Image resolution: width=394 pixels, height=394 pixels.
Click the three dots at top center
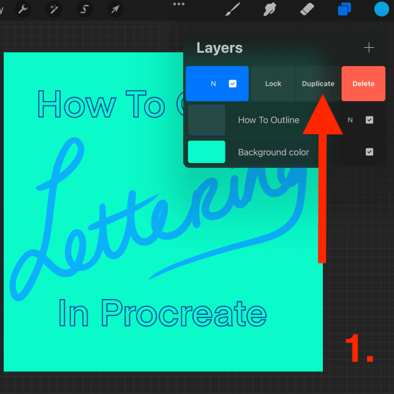point(179,4)
